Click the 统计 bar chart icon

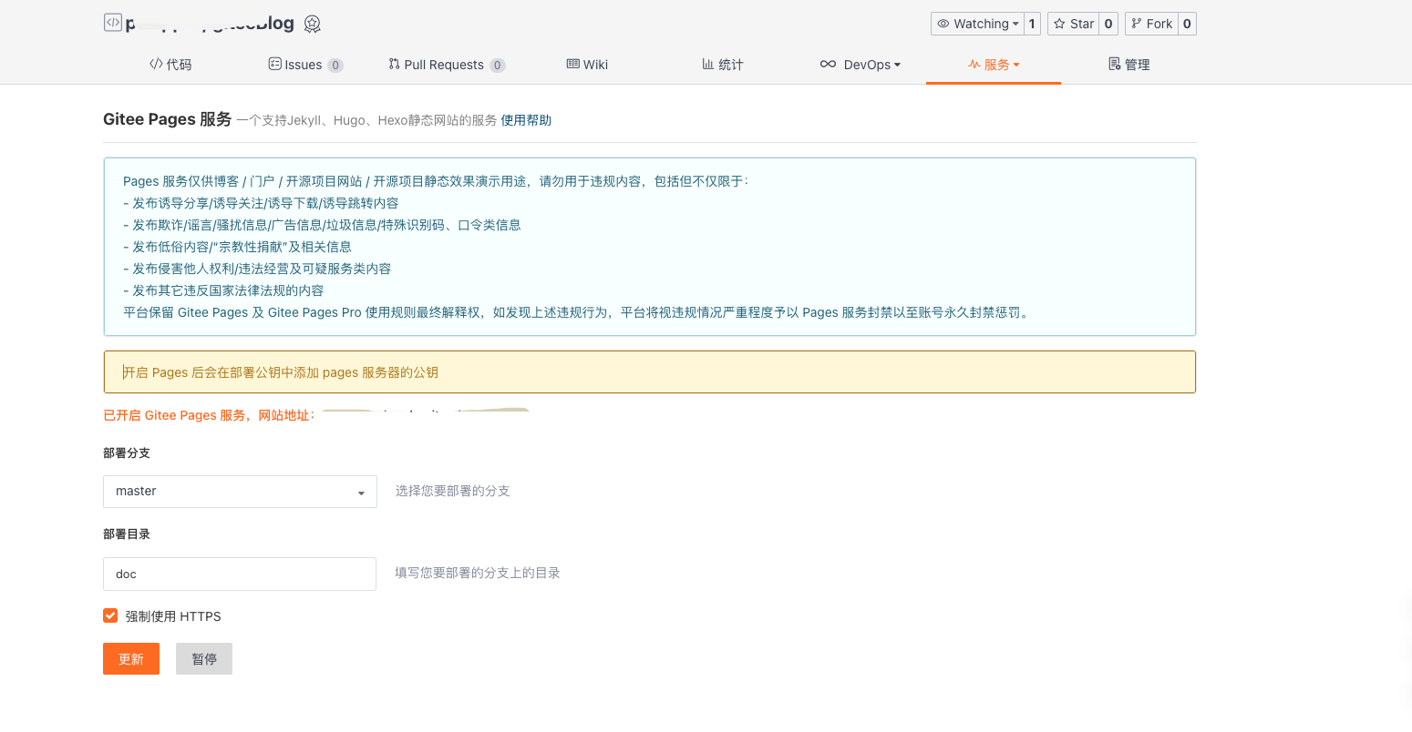pyautogui.click(x=708, y=64)
